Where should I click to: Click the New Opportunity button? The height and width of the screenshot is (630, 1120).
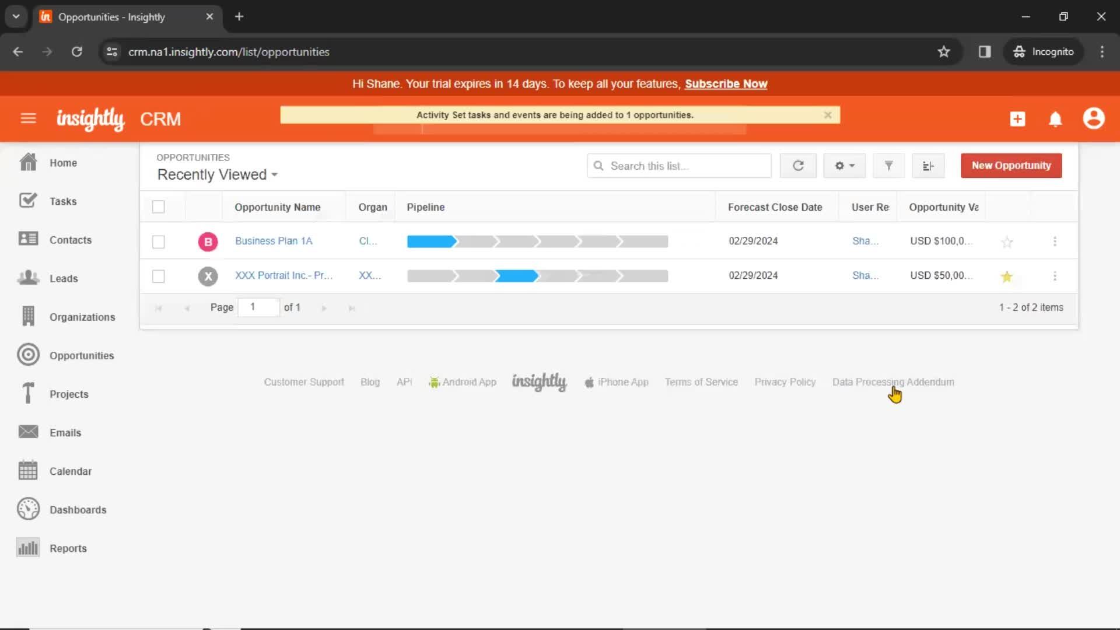pyautogui.click(x=1011, y=166)
